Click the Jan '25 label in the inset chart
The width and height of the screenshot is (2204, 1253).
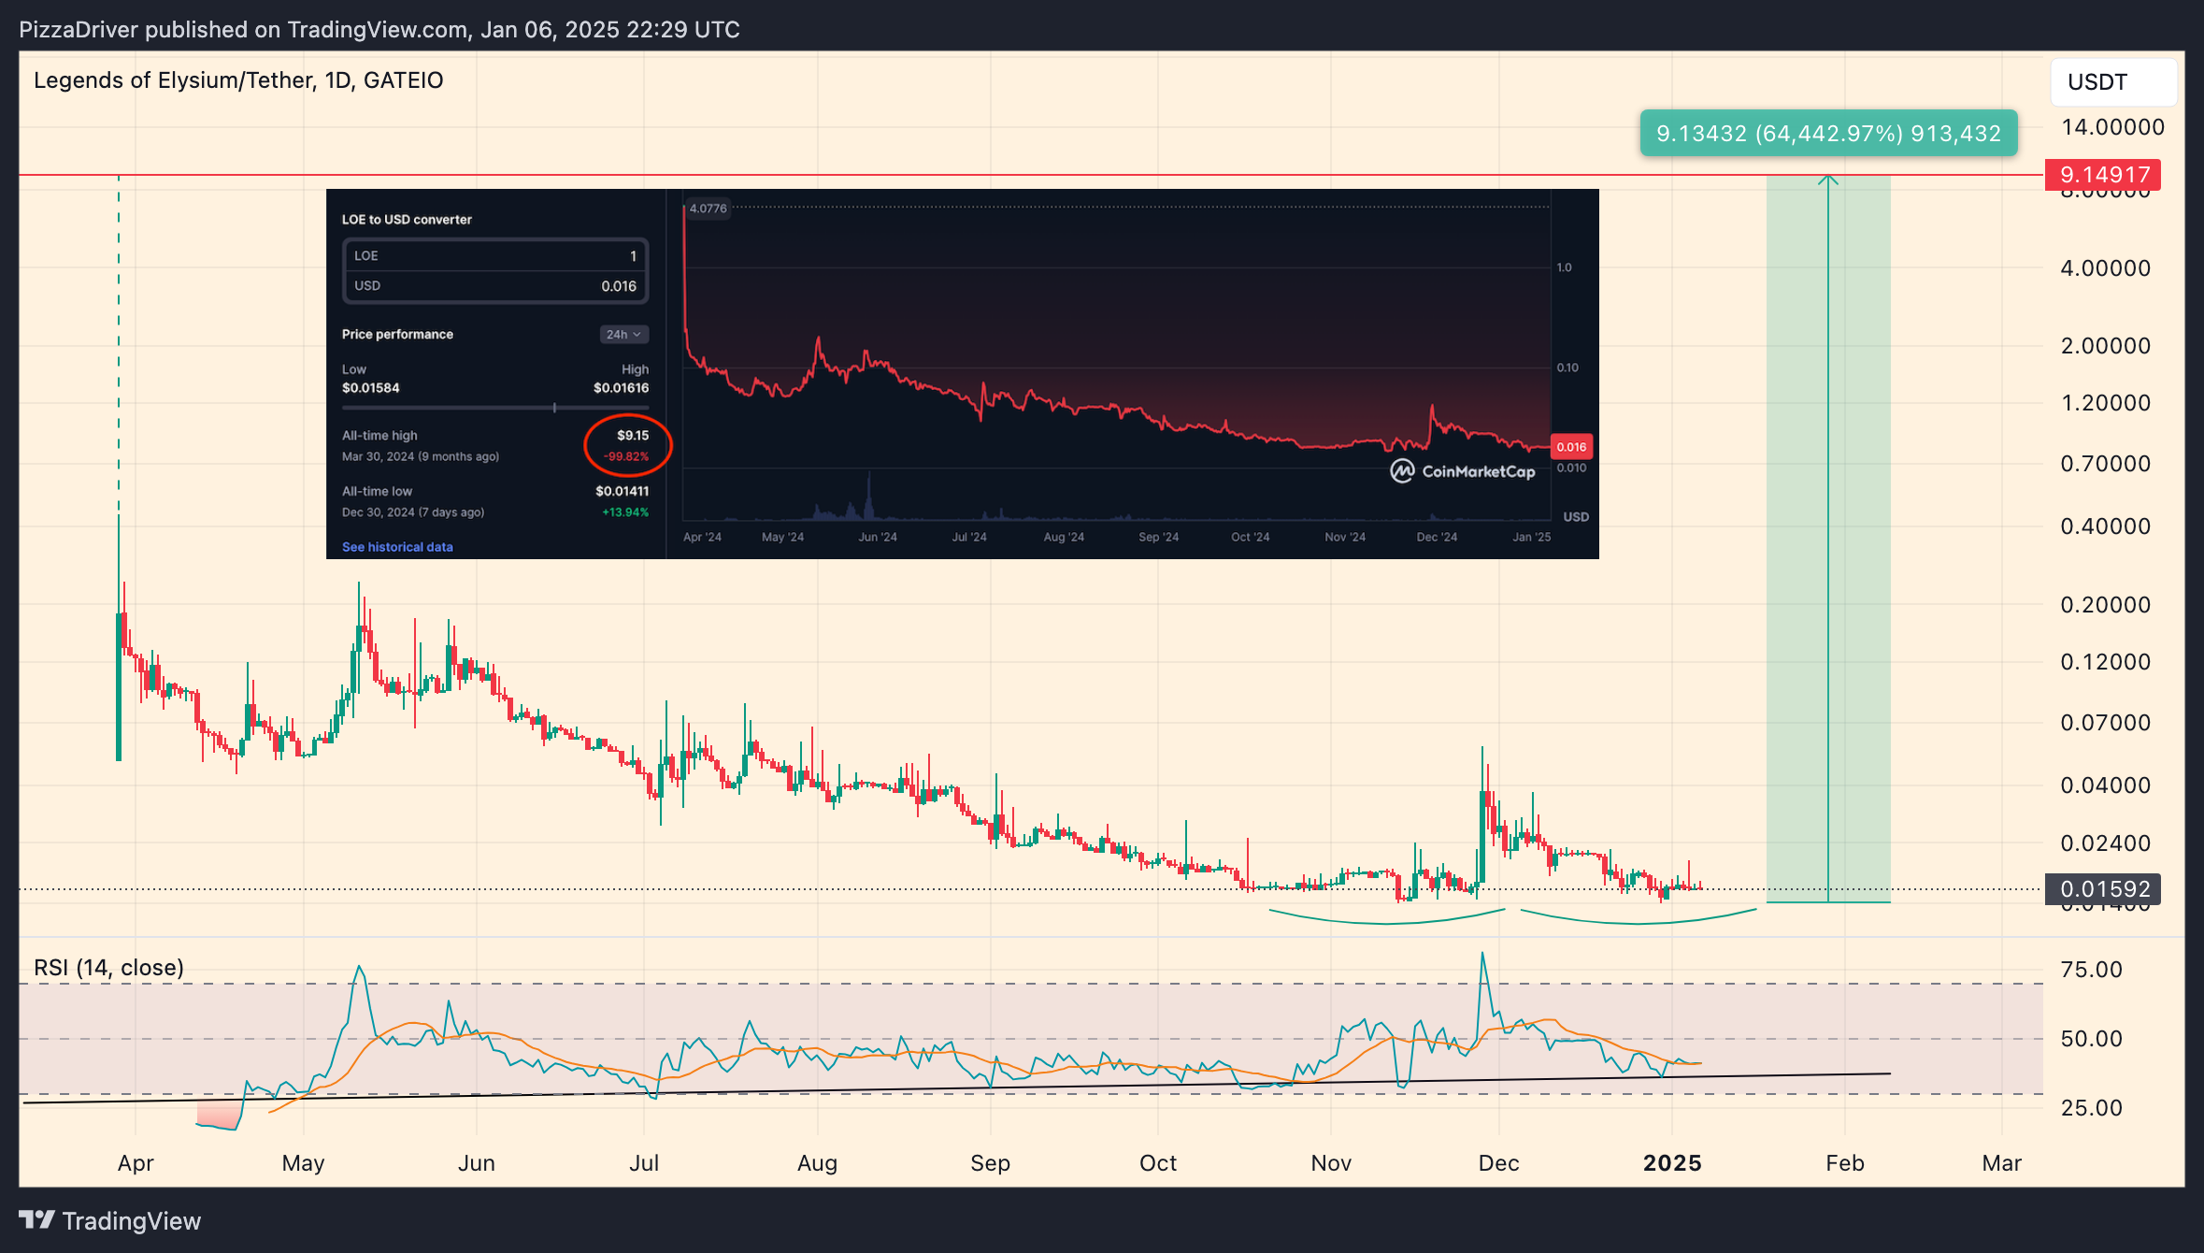pyautogui.click(x=1532, y=537)
